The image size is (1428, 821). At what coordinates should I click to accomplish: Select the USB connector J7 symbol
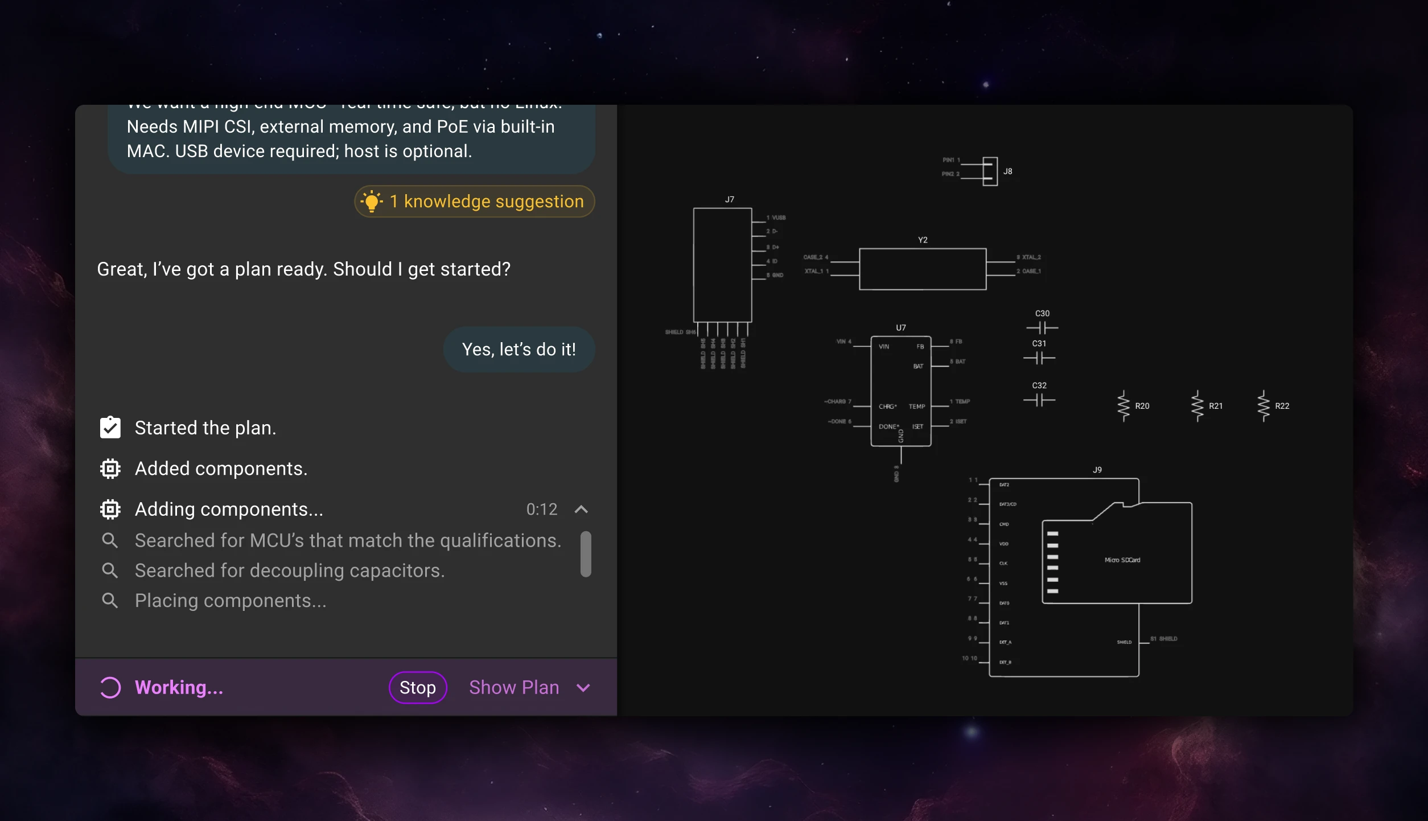(722, 265)
